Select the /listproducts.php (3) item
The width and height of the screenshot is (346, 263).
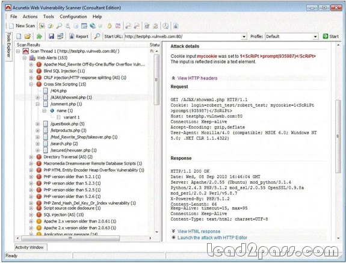coord(68,131)
